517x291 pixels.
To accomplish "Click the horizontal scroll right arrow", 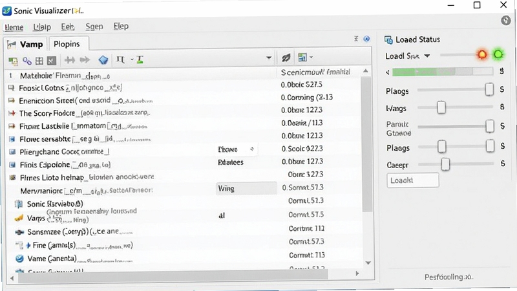I will [x=357, y=274].
